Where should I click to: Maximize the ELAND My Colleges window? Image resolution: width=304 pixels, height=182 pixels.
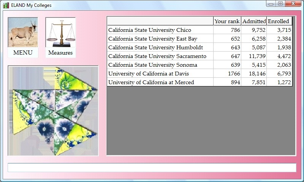[280, 4]
